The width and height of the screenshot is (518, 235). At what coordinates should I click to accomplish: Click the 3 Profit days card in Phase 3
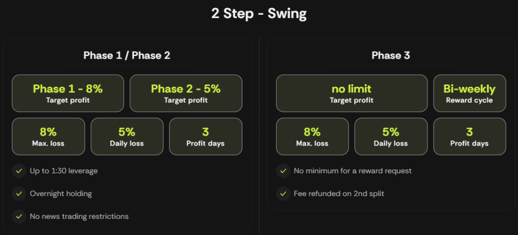(469, 136)
